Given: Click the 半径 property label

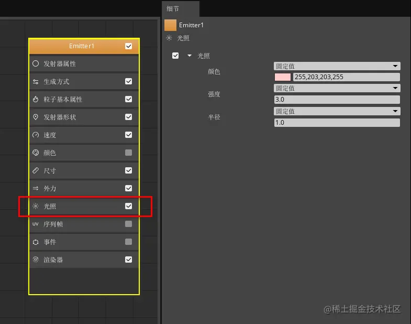Looking at the screenshot, I should pos(214,117).
